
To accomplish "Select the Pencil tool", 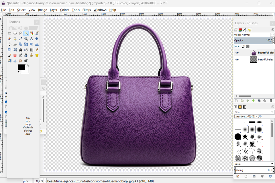I will pos(37,50).
